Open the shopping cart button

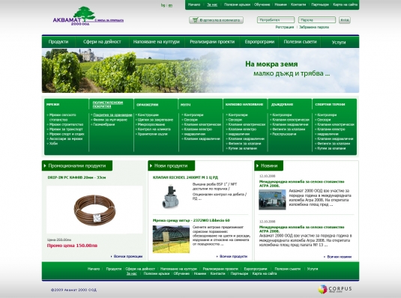216,20
